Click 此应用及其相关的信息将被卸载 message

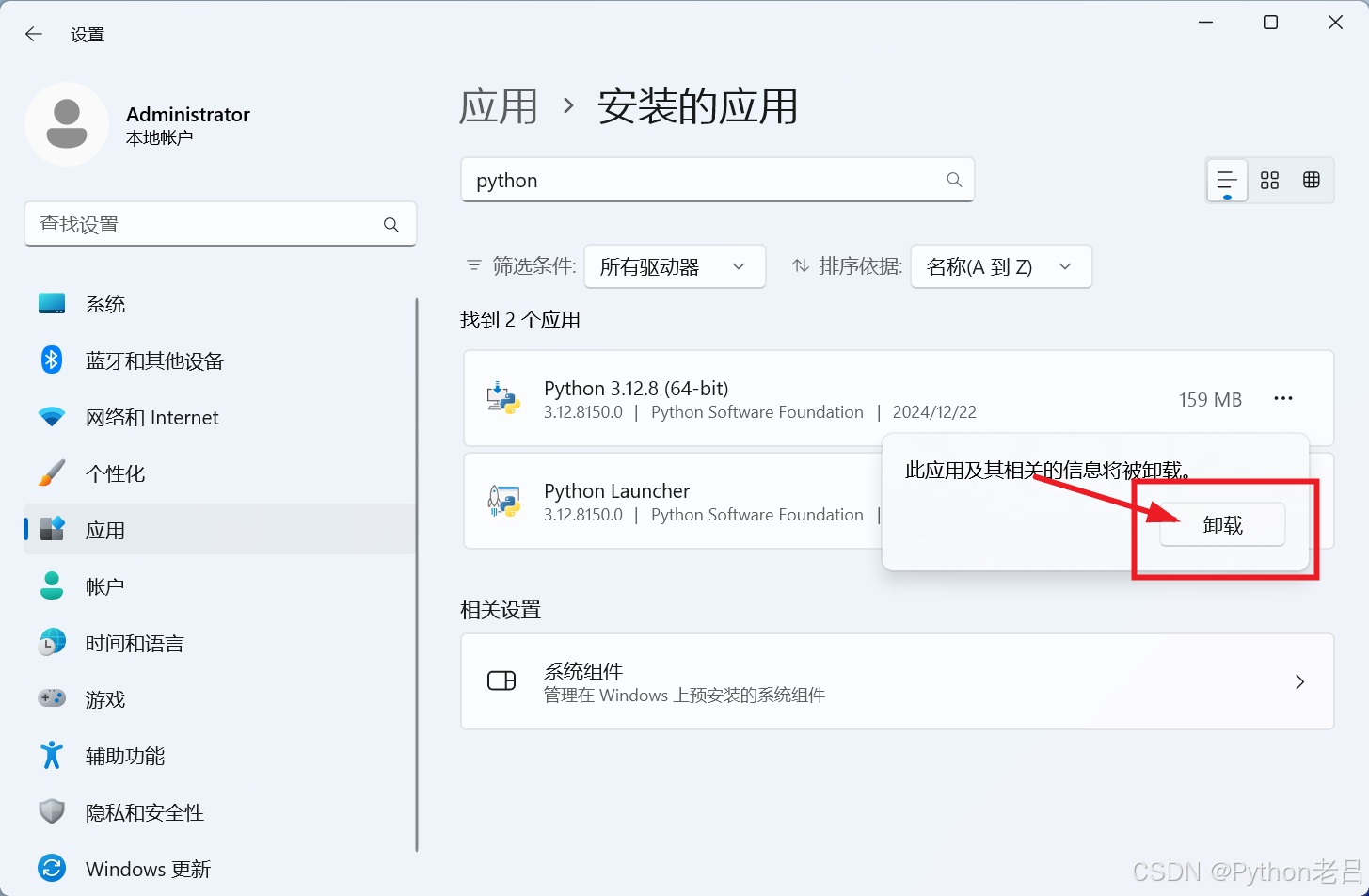(x=1048, y=470)
